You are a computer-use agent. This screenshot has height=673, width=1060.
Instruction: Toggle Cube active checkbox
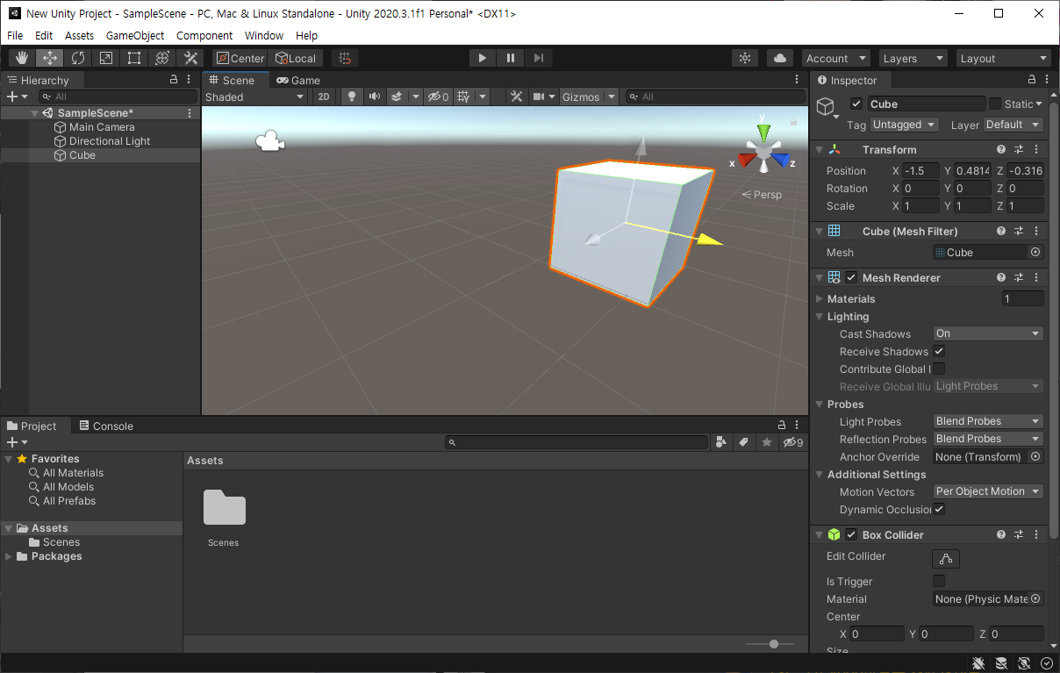coord(856,104)
